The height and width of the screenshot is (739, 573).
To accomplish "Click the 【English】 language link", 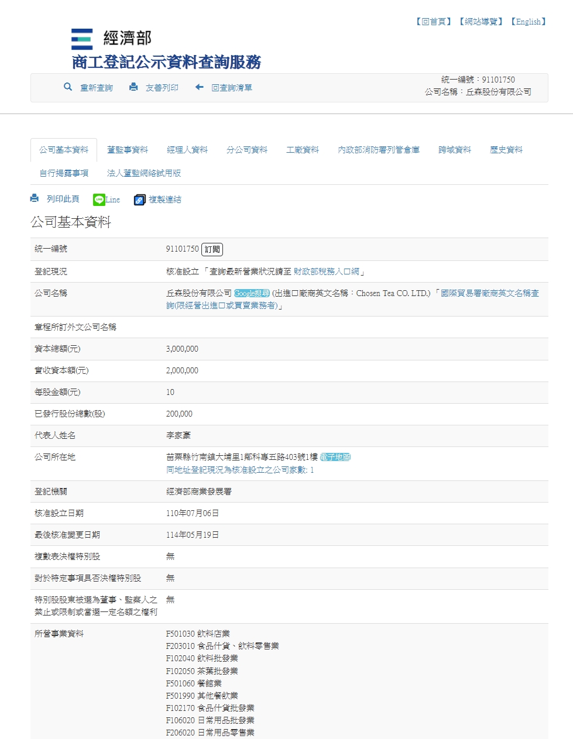I will coord(529,22).
